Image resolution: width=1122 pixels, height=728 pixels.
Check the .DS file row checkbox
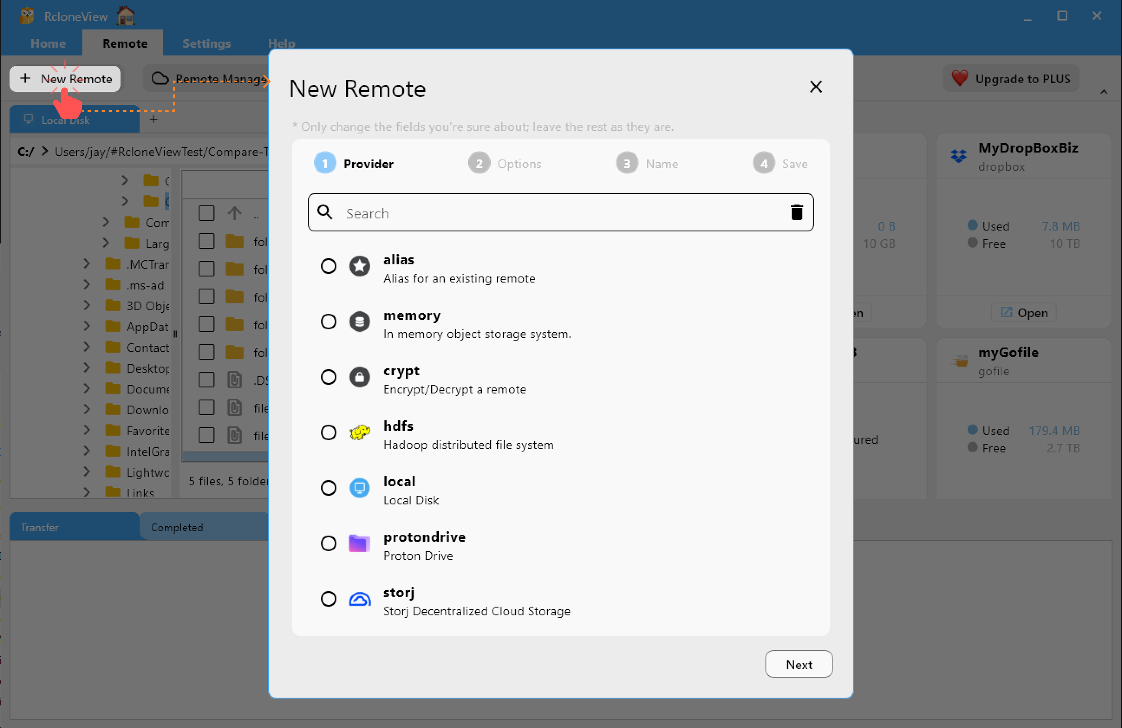(206, 380)
